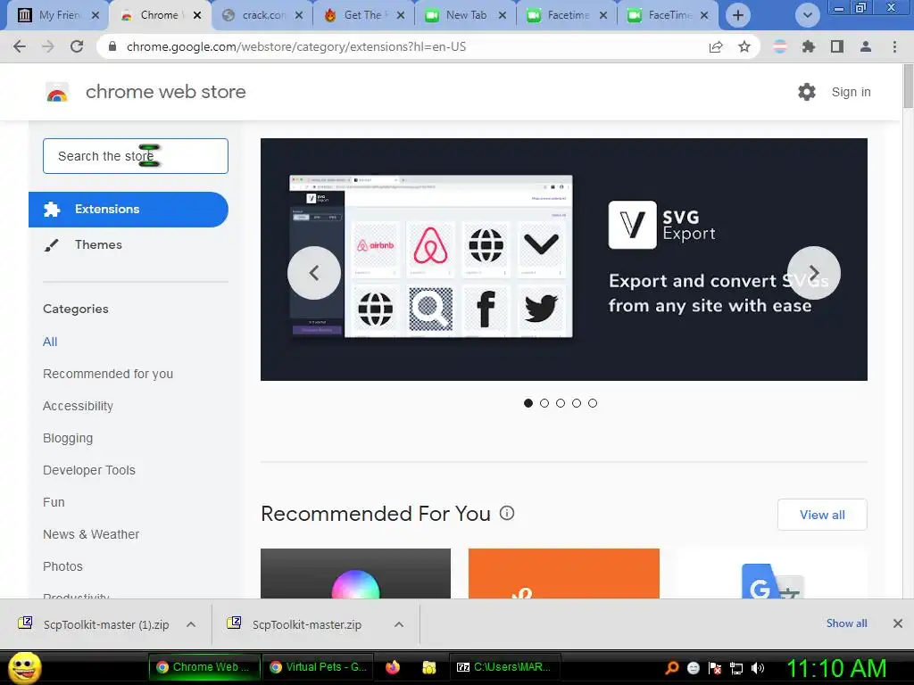Click the forward navigation arrow

click(48, 46)
